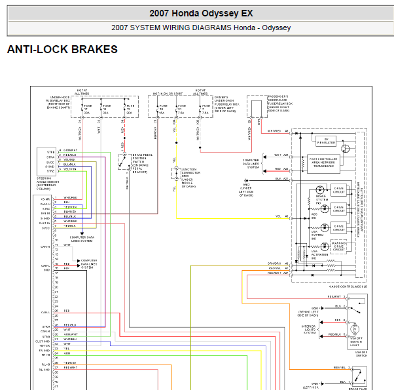
Task: Select the "2007 SYSTEM WIRING DIAGRAMS Honda - Odyssey" subtitle
Action: point(201,28)
